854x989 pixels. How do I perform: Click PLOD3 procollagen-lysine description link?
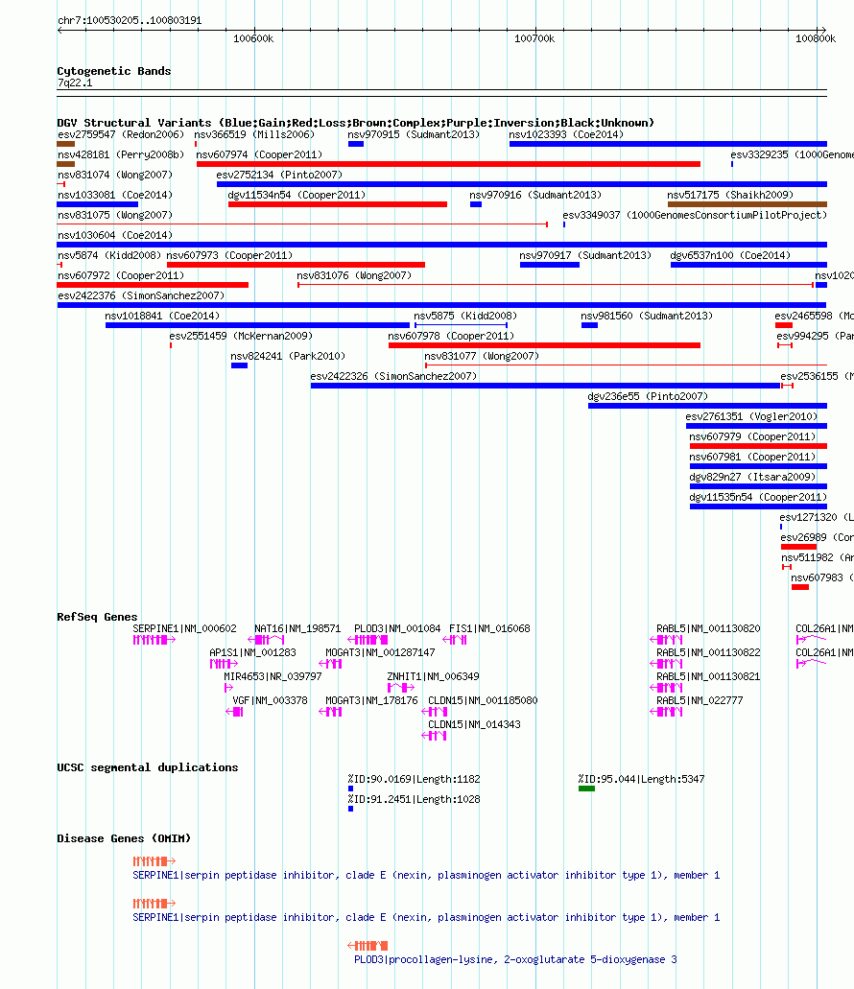click(x=515, y=959)
